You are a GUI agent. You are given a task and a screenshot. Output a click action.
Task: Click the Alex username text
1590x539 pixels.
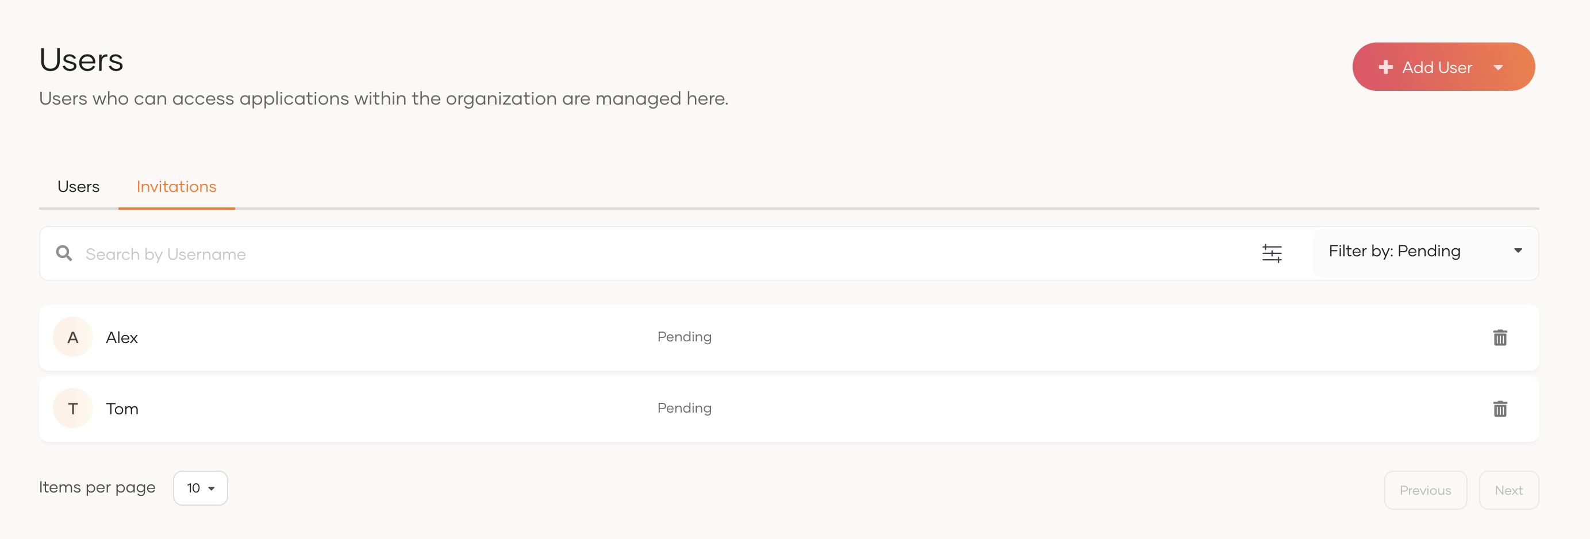click(122, 337)
